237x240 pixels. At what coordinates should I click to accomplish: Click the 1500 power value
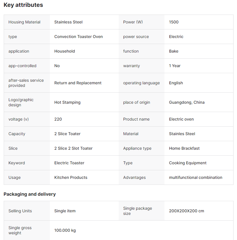[x=174, y=22]
